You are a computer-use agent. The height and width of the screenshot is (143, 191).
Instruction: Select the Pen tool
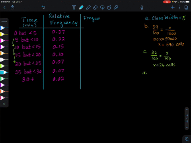click(x=81, y=7)
